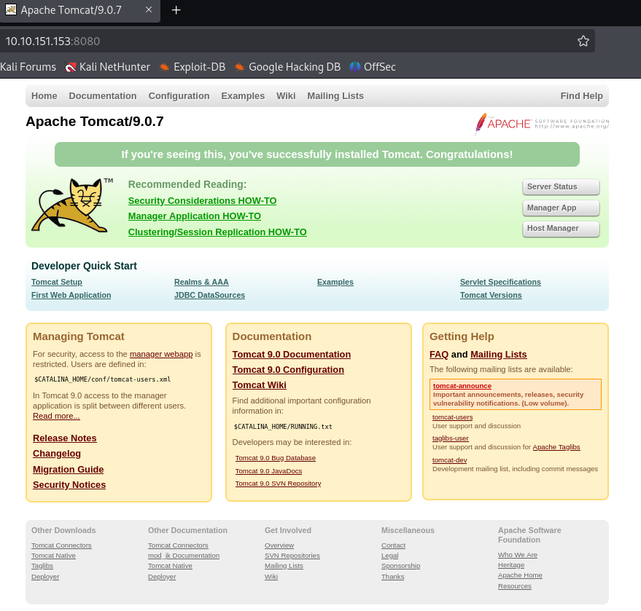Open SVN Repositories footer link
Viewport: 641px width, 611px height.
292,556
